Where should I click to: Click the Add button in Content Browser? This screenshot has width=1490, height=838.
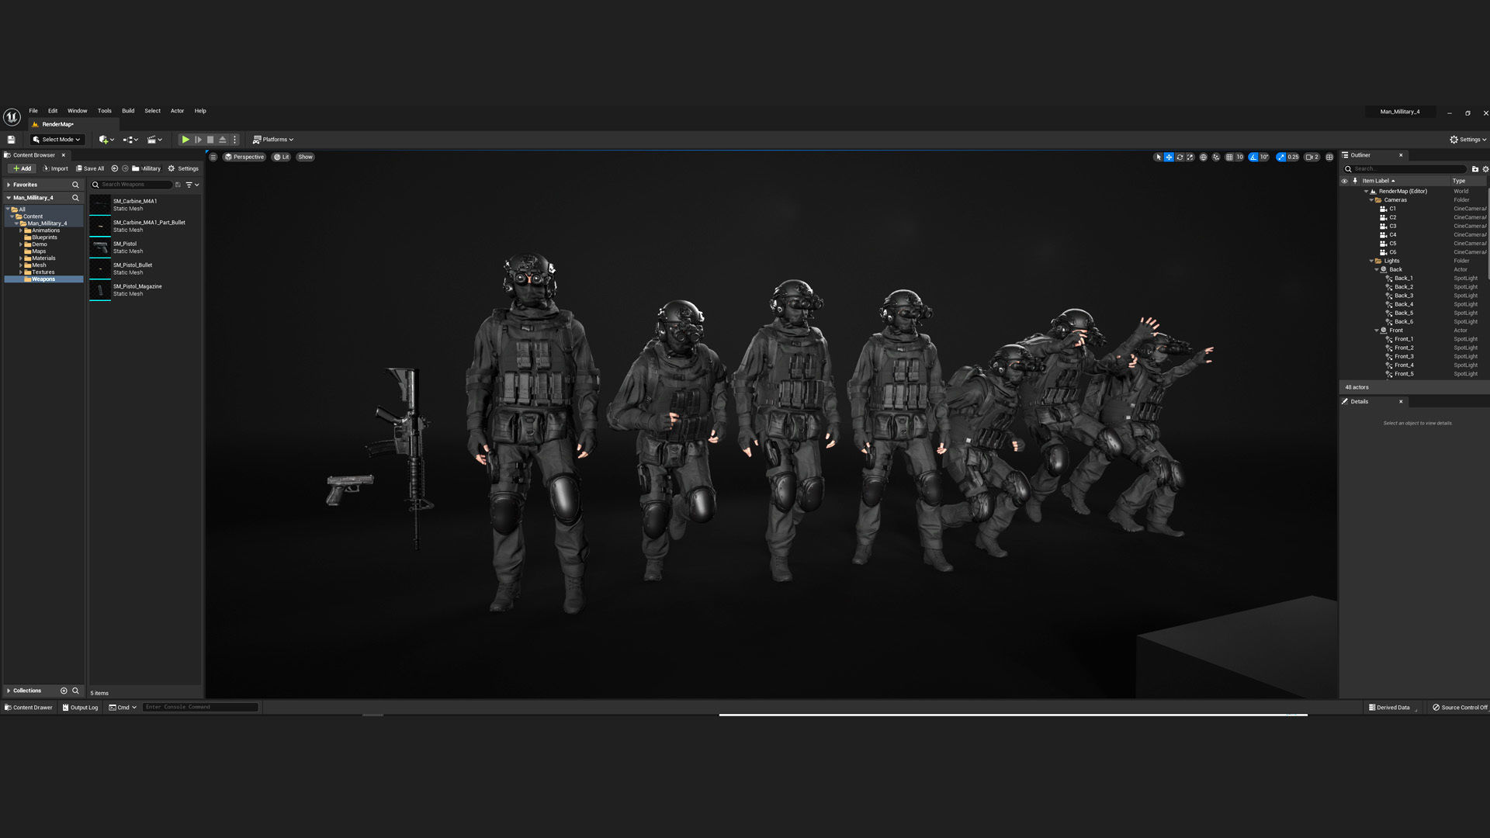pos(22,168)
